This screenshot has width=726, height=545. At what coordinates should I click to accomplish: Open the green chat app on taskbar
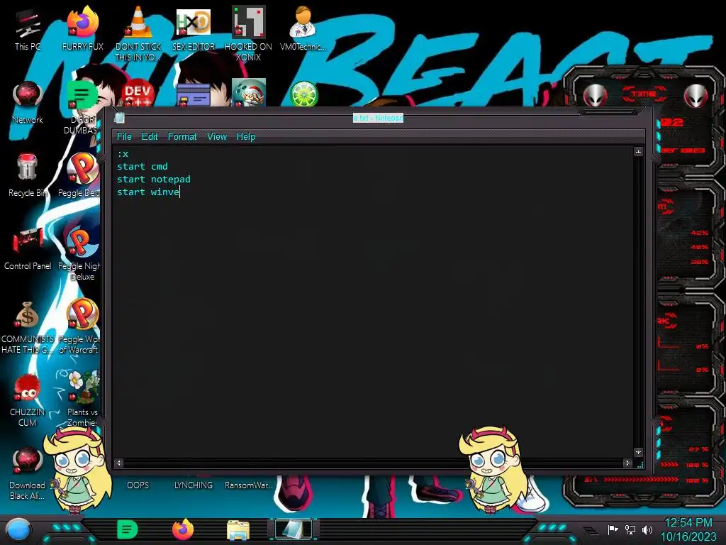point(127,529)
